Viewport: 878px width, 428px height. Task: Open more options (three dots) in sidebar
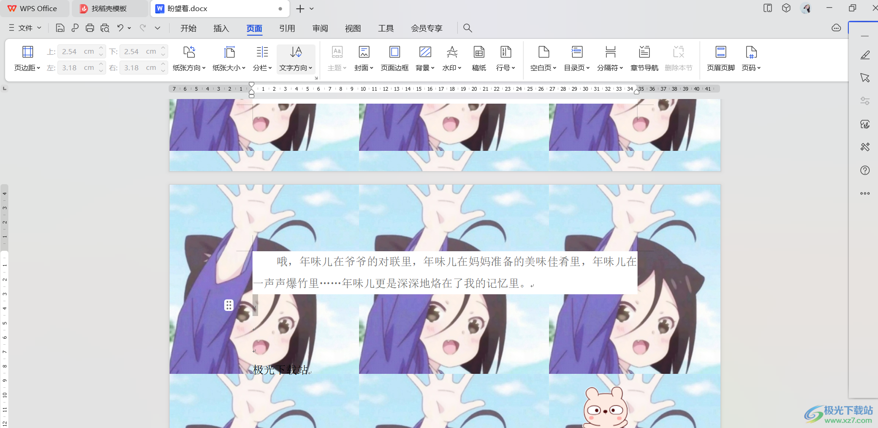[x=865, y=193]
